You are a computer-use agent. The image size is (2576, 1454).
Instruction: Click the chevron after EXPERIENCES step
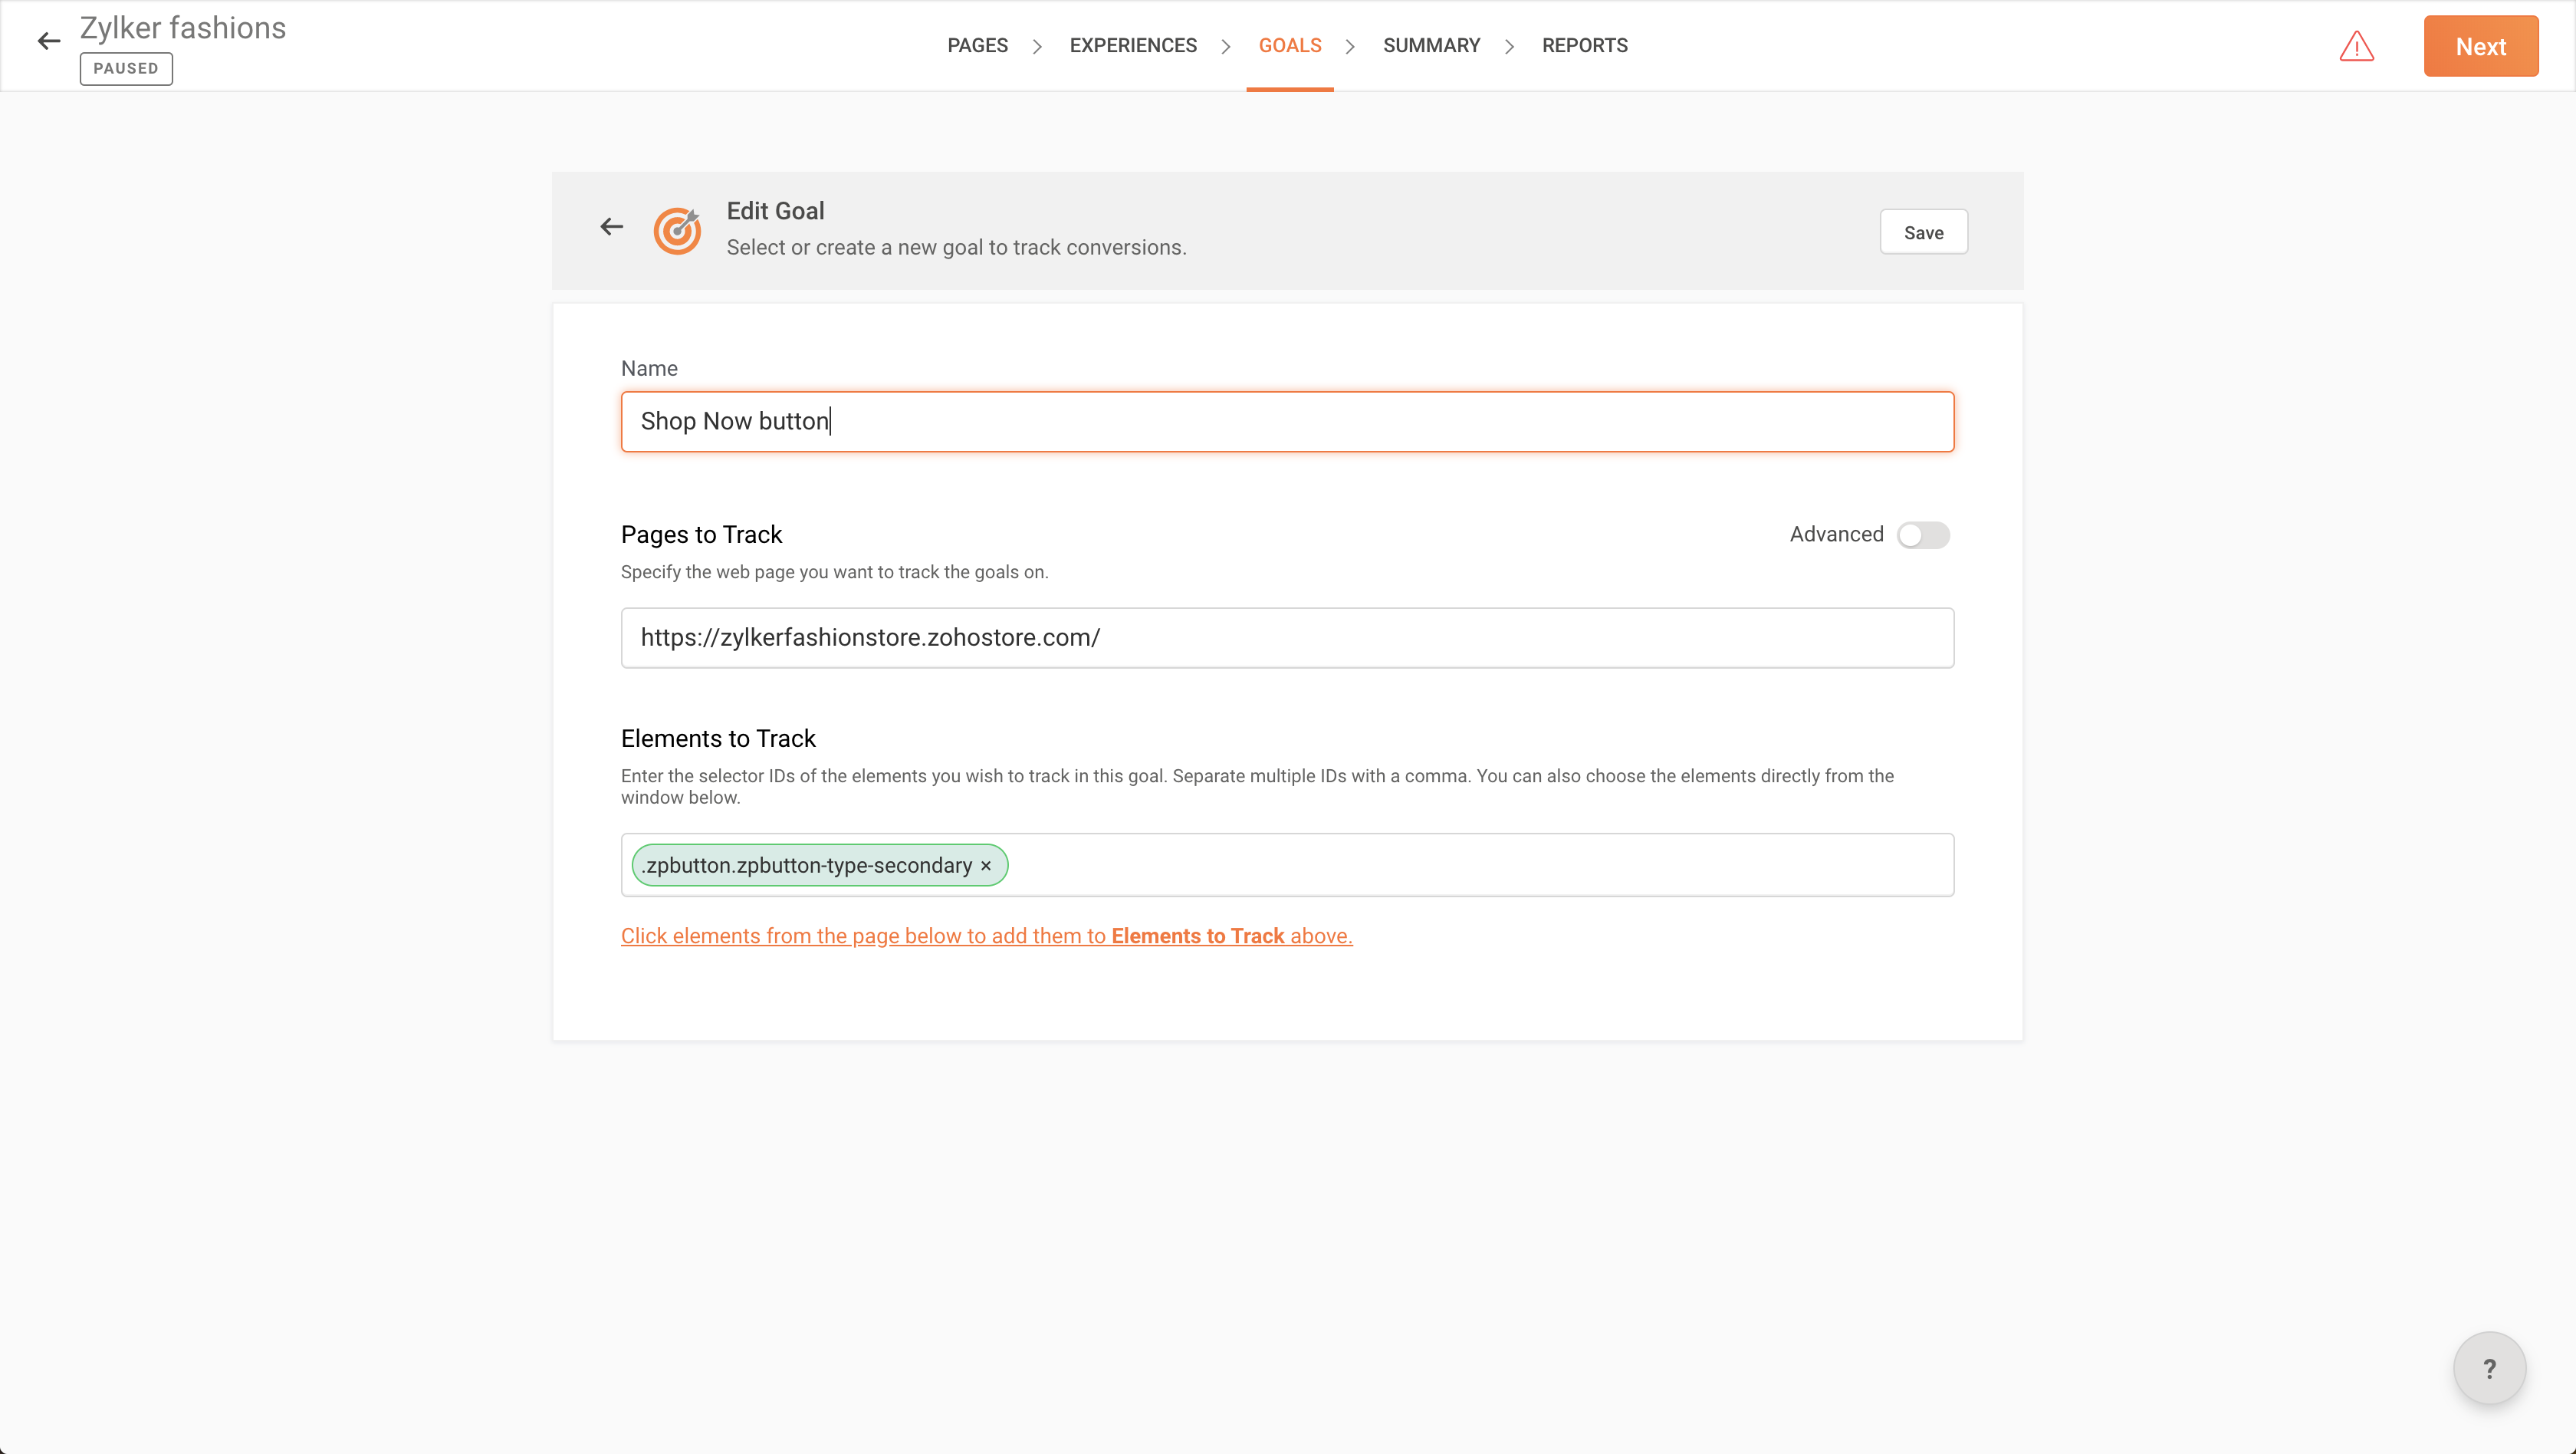point(1225,46)
